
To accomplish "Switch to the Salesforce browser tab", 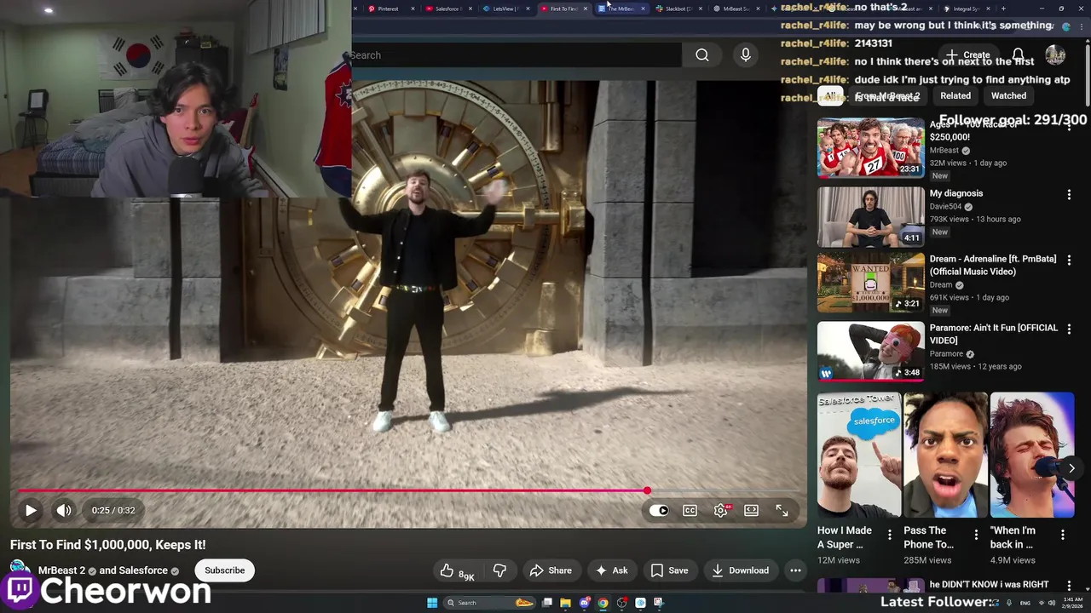I will pyautogui.click(x=447, y=9).
